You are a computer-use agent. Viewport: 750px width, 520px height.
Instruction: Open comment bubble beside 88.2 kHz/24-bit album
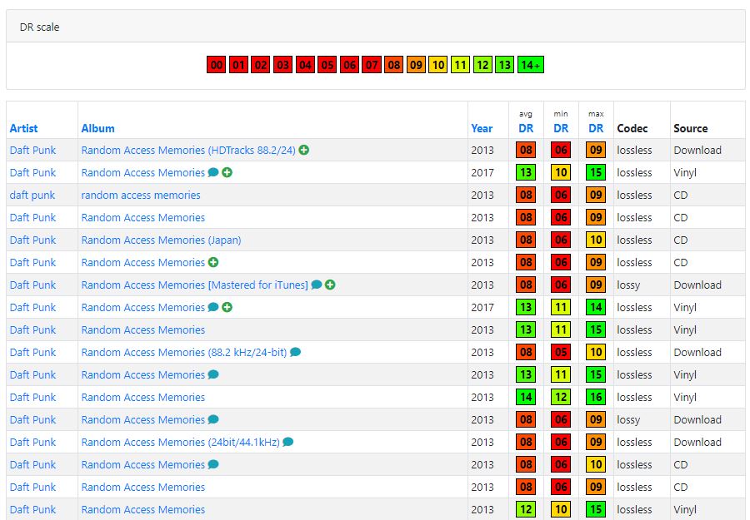(296, 352)
